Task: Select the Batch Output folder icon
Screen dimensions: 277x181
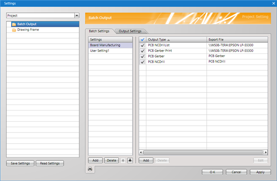Action: click(14, 24)
